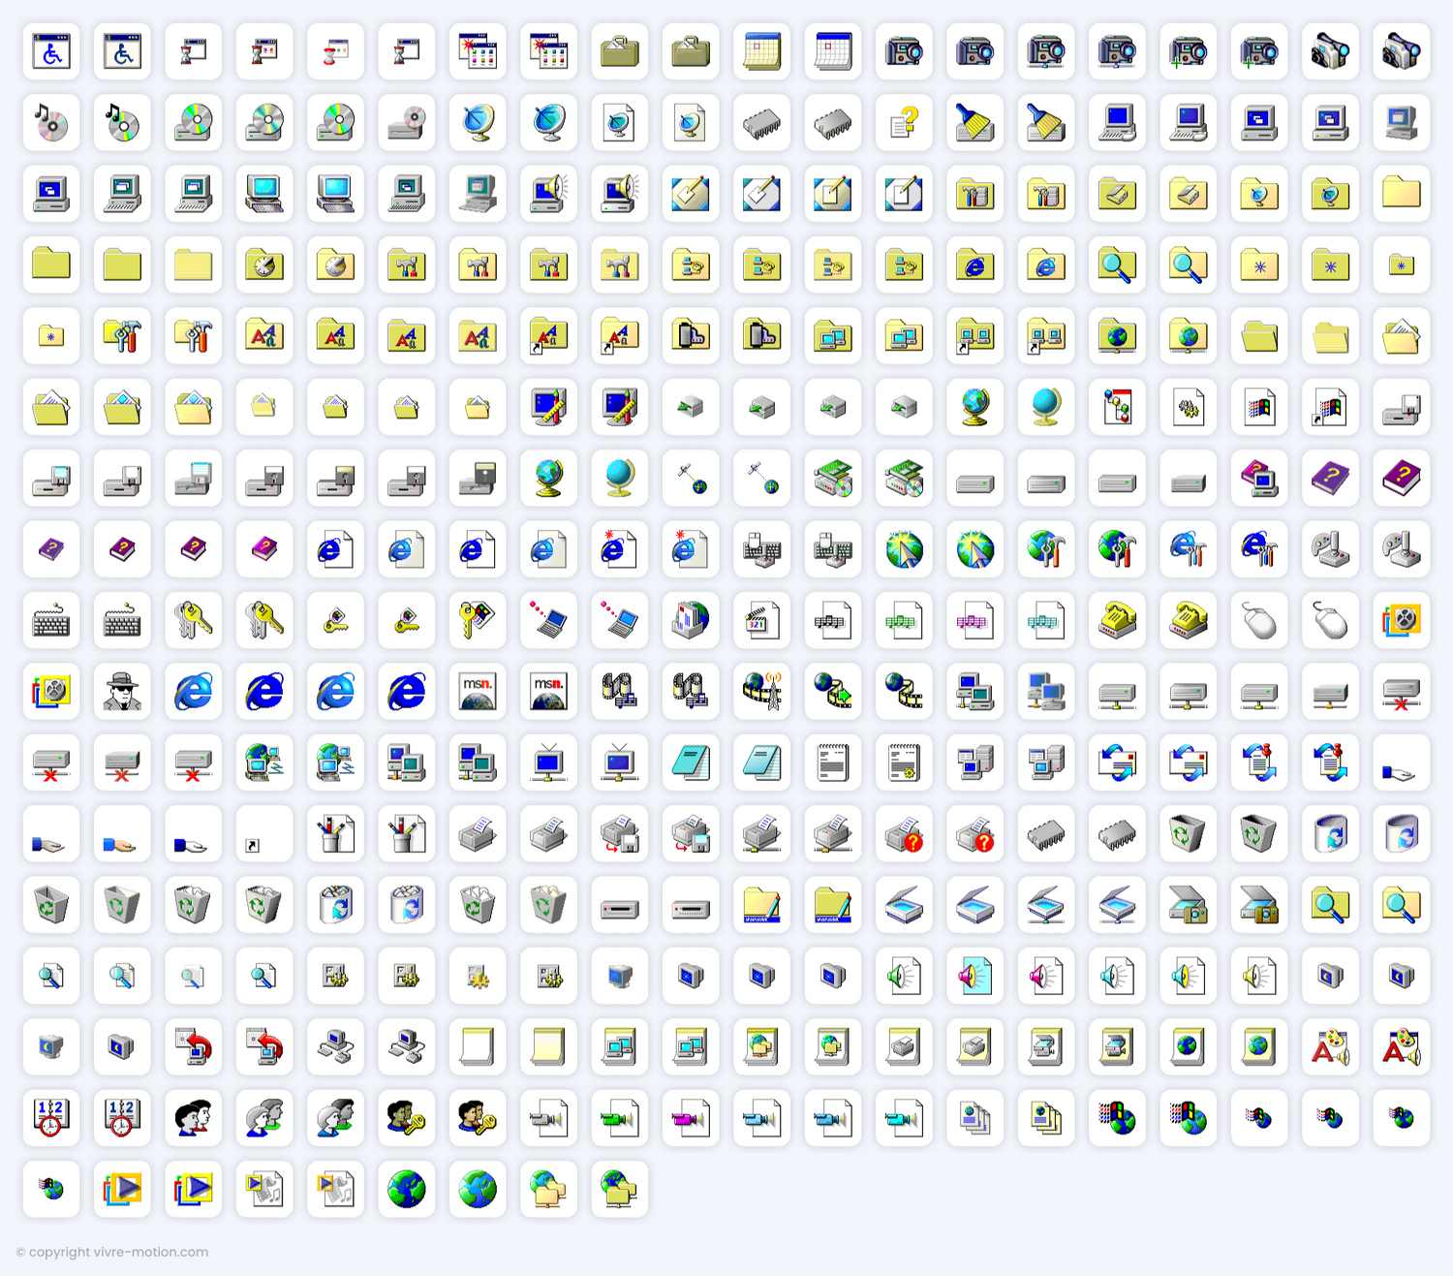Open the printer with question mark icon

point(904,834)
